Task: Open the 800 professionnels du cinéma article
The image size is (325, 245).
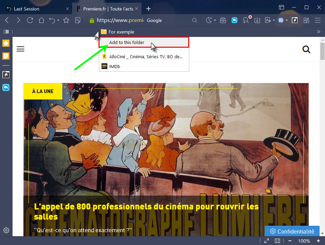Action: coord(146,211)
